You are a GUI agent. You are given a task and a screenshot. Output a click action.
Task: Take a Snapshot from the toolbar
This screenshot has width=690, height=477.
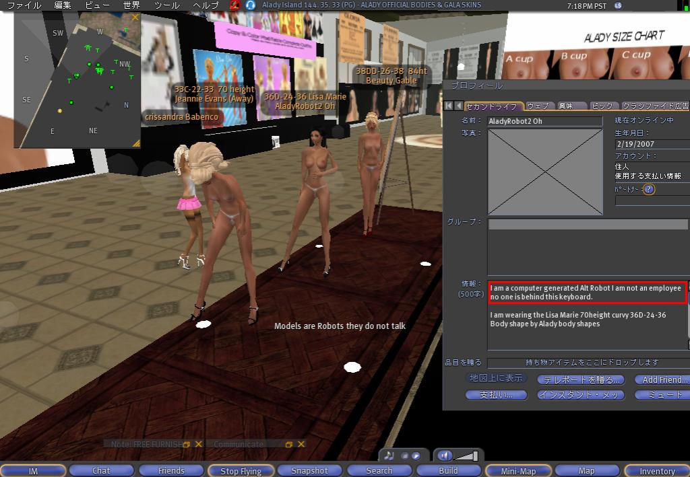click(309, 471)
